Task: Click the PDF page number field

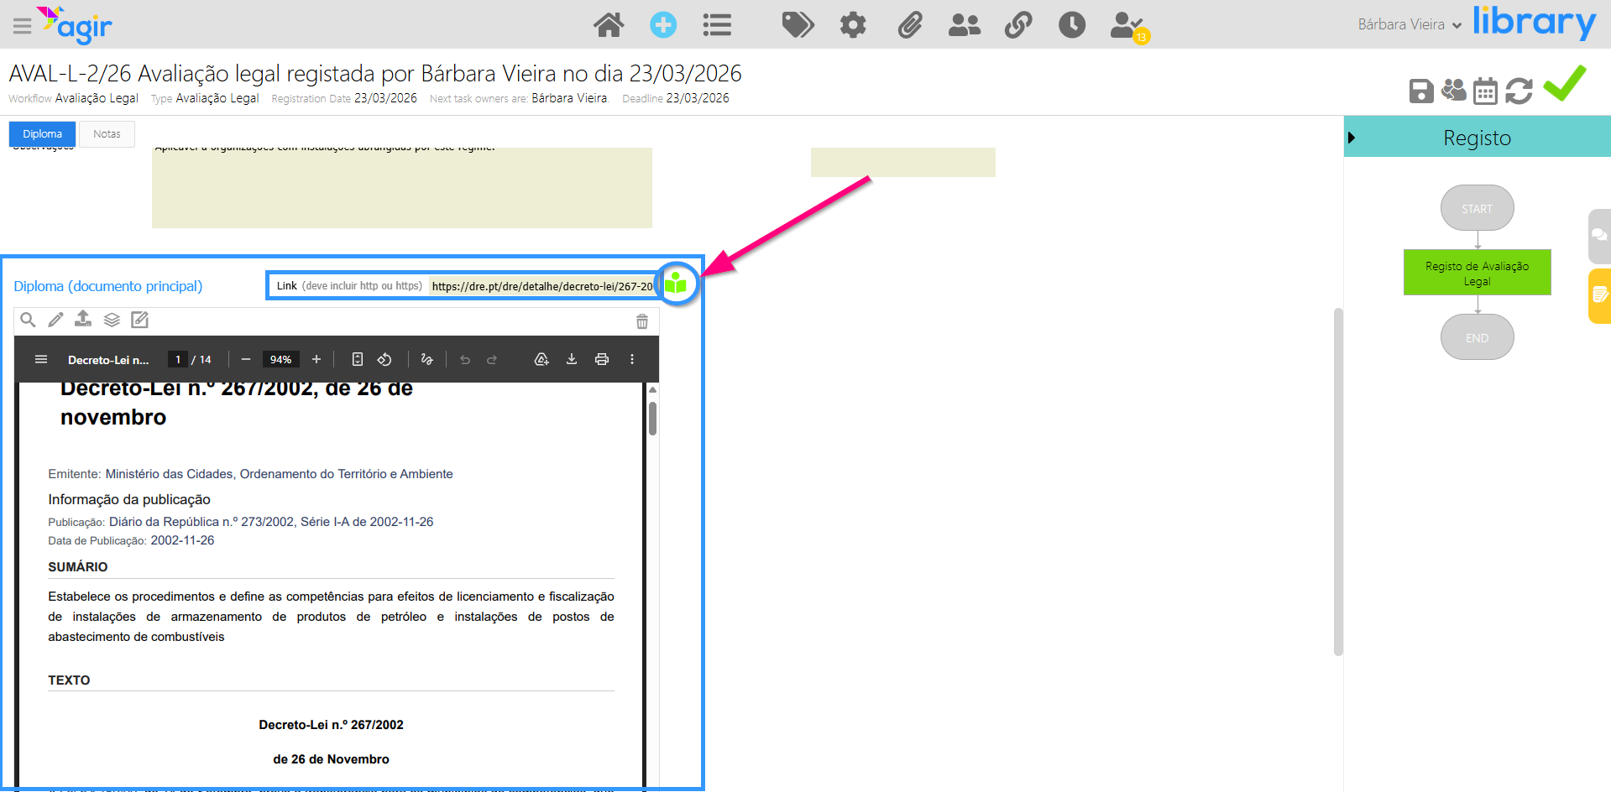Action: (x=178, y=359)
